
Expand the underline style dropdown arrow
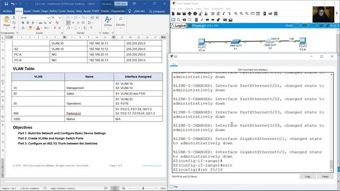(x=36, y=23)
